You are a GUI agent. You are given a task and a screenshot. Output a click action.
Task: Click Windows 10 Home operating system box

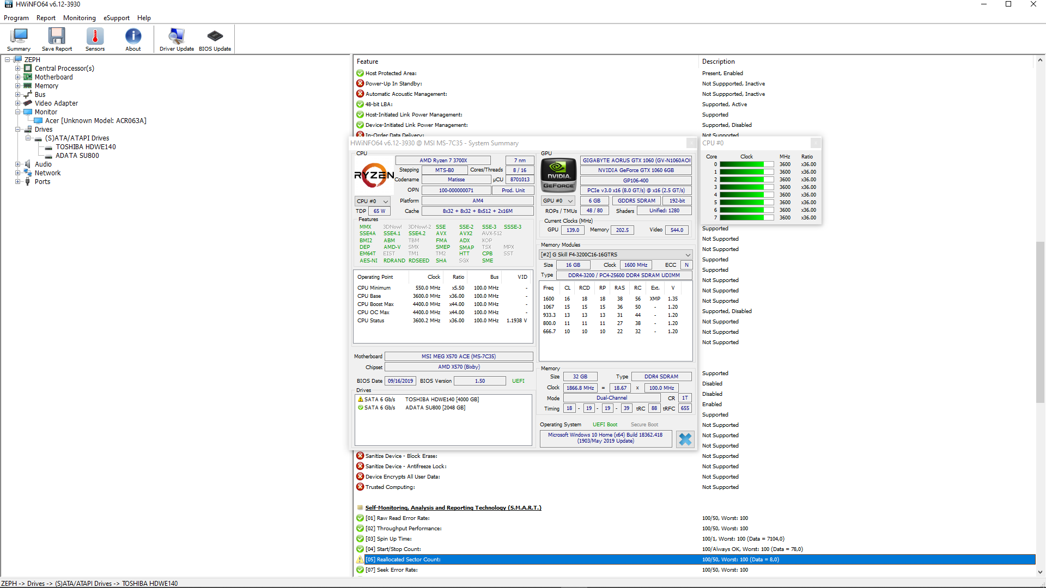tap(605, 438)
